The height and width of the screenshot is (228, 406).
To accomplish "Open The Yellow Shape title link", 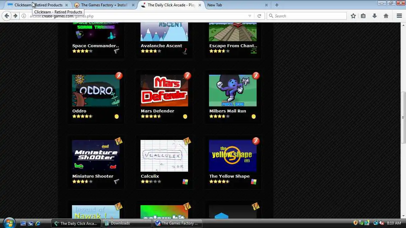I will click(x=229, y=176).
